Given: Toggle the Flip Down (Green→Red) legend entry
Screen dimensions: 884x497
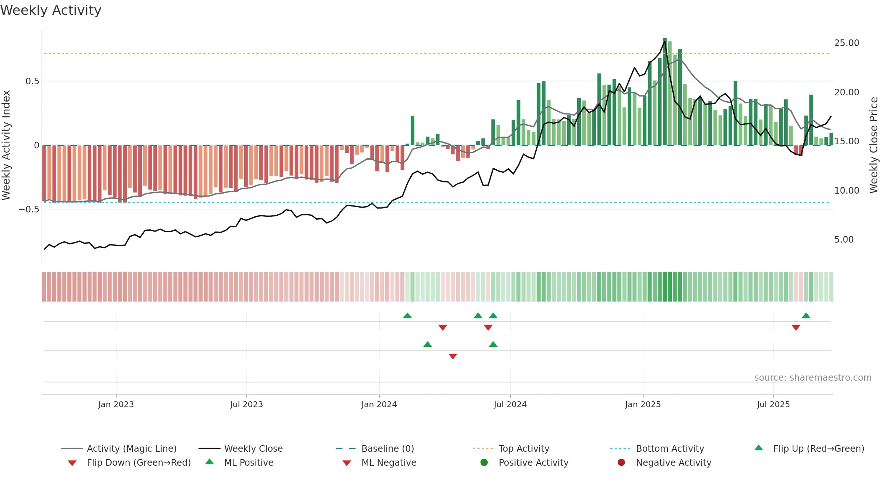Looking at the screenshot, I should 129,462.
